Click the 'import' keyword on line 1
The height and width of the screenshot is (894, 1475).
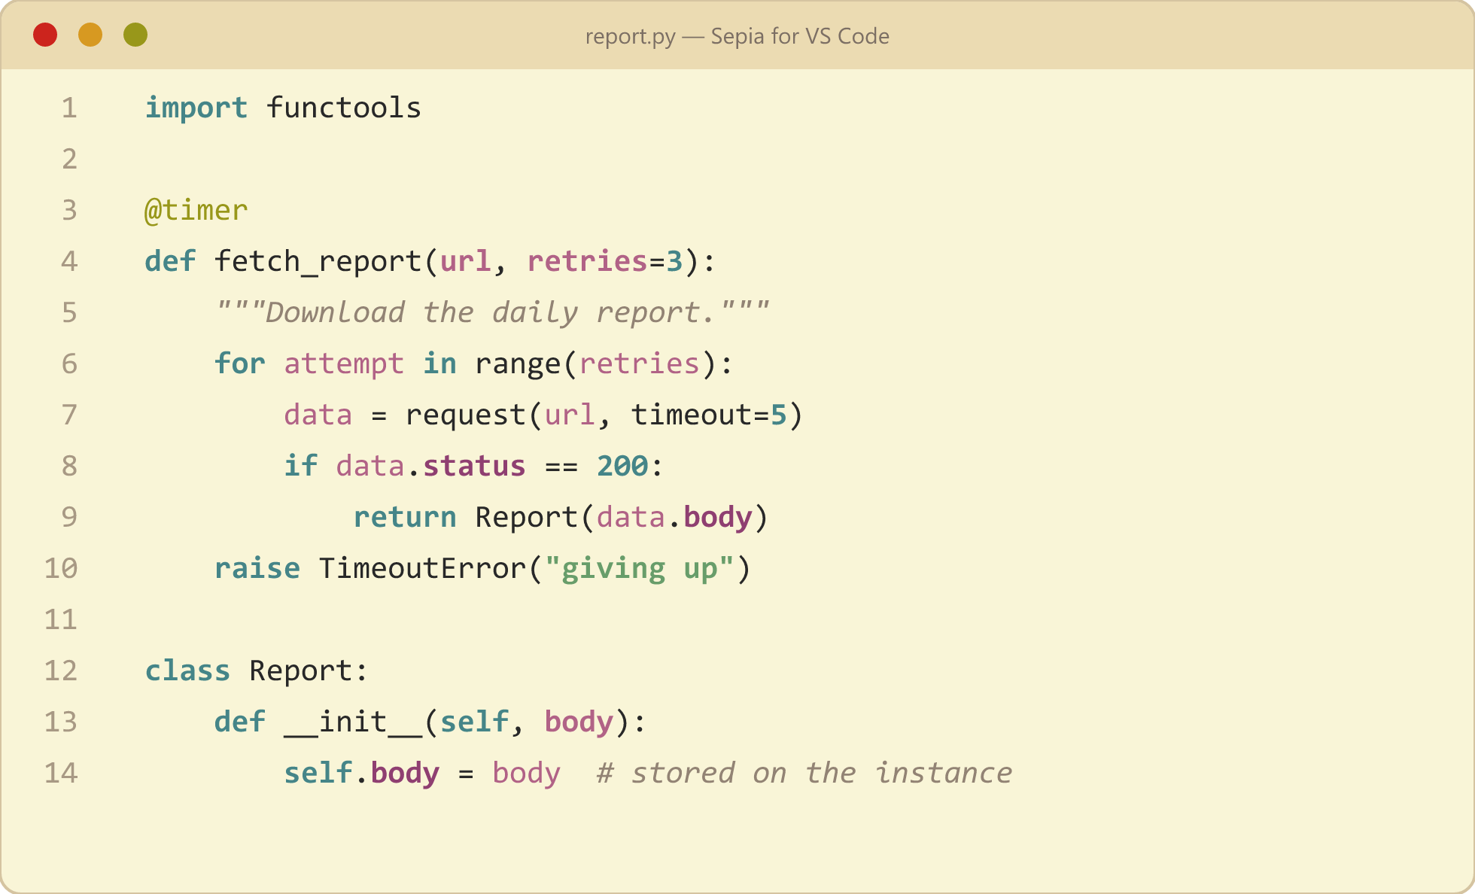pos(196,108)
